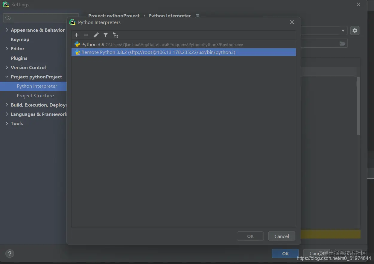Open the interpreter dropdown arrow in Settings
The height and width of the screenshot is (264, 374).
tap(343, 31)
